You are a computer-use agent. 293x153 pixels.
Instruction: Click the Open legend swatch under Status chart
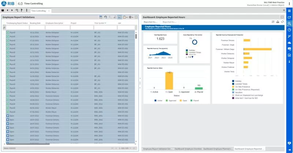pos(181,101)
